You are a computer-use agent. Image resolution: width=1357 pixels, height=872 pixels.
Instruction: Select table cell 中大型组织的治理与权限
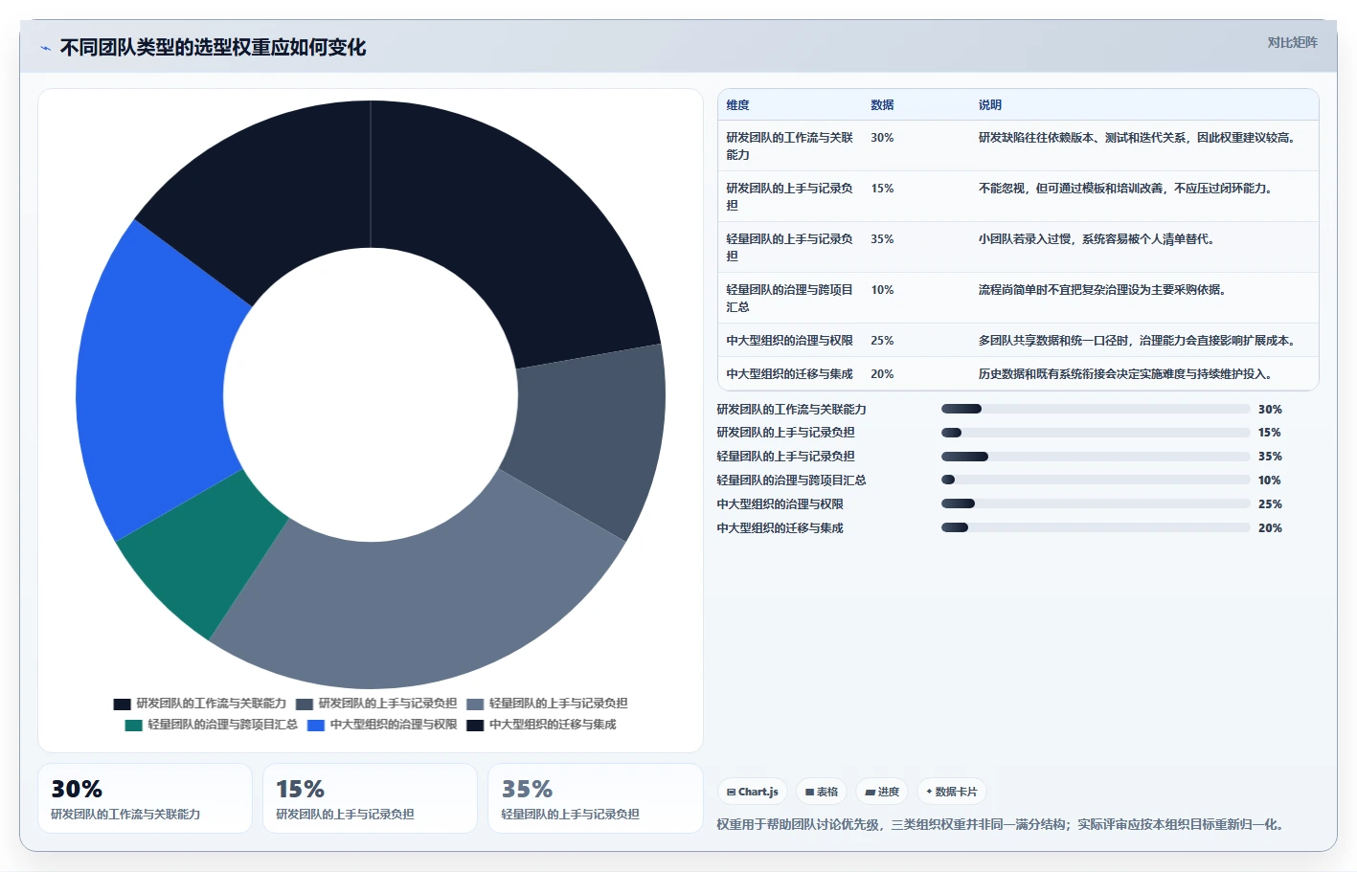point(790,340)
